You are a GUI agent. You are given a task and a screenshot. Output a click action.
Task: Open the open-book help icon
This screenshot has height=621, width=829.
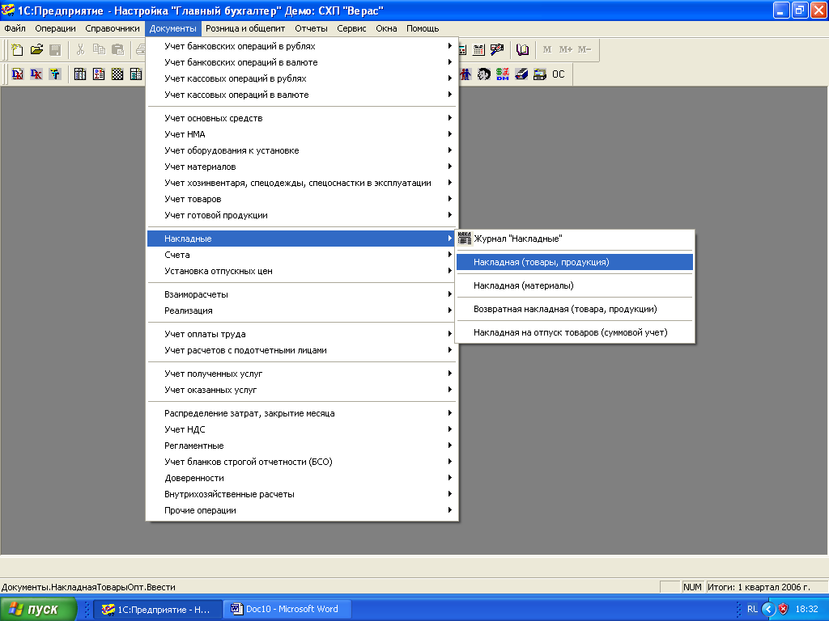(x=522, y=49)
